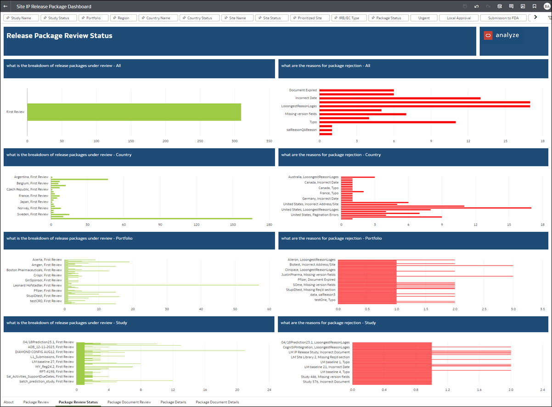
Task: Click the back arrow next to the dashboard title
Action: [6, 6]
